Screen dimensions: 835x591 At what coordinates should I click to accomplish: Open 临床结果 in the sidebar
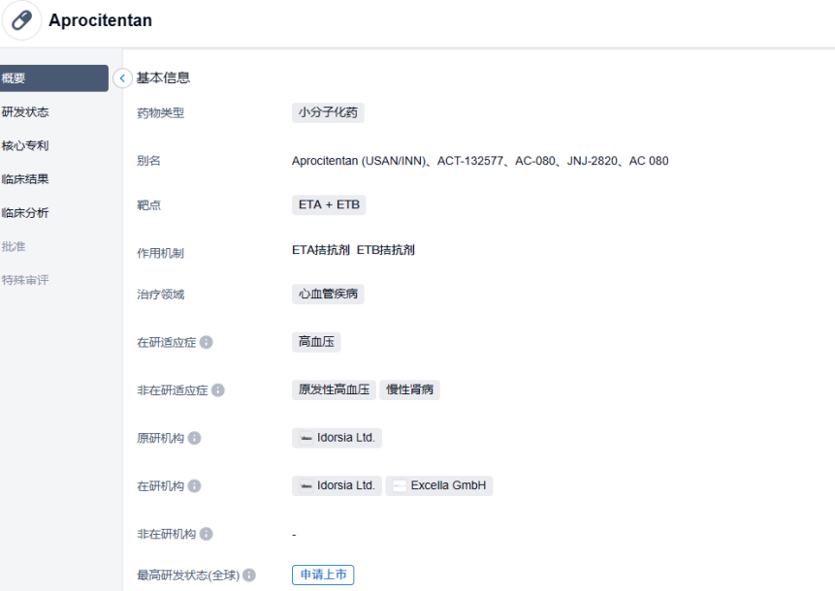point(25,179)
